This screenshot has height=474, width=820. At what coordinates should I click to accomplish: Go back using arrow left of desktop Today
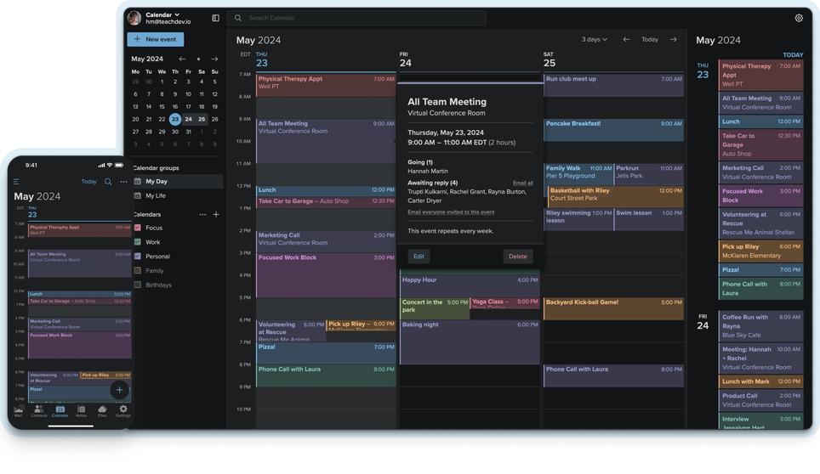pos(626,39)
